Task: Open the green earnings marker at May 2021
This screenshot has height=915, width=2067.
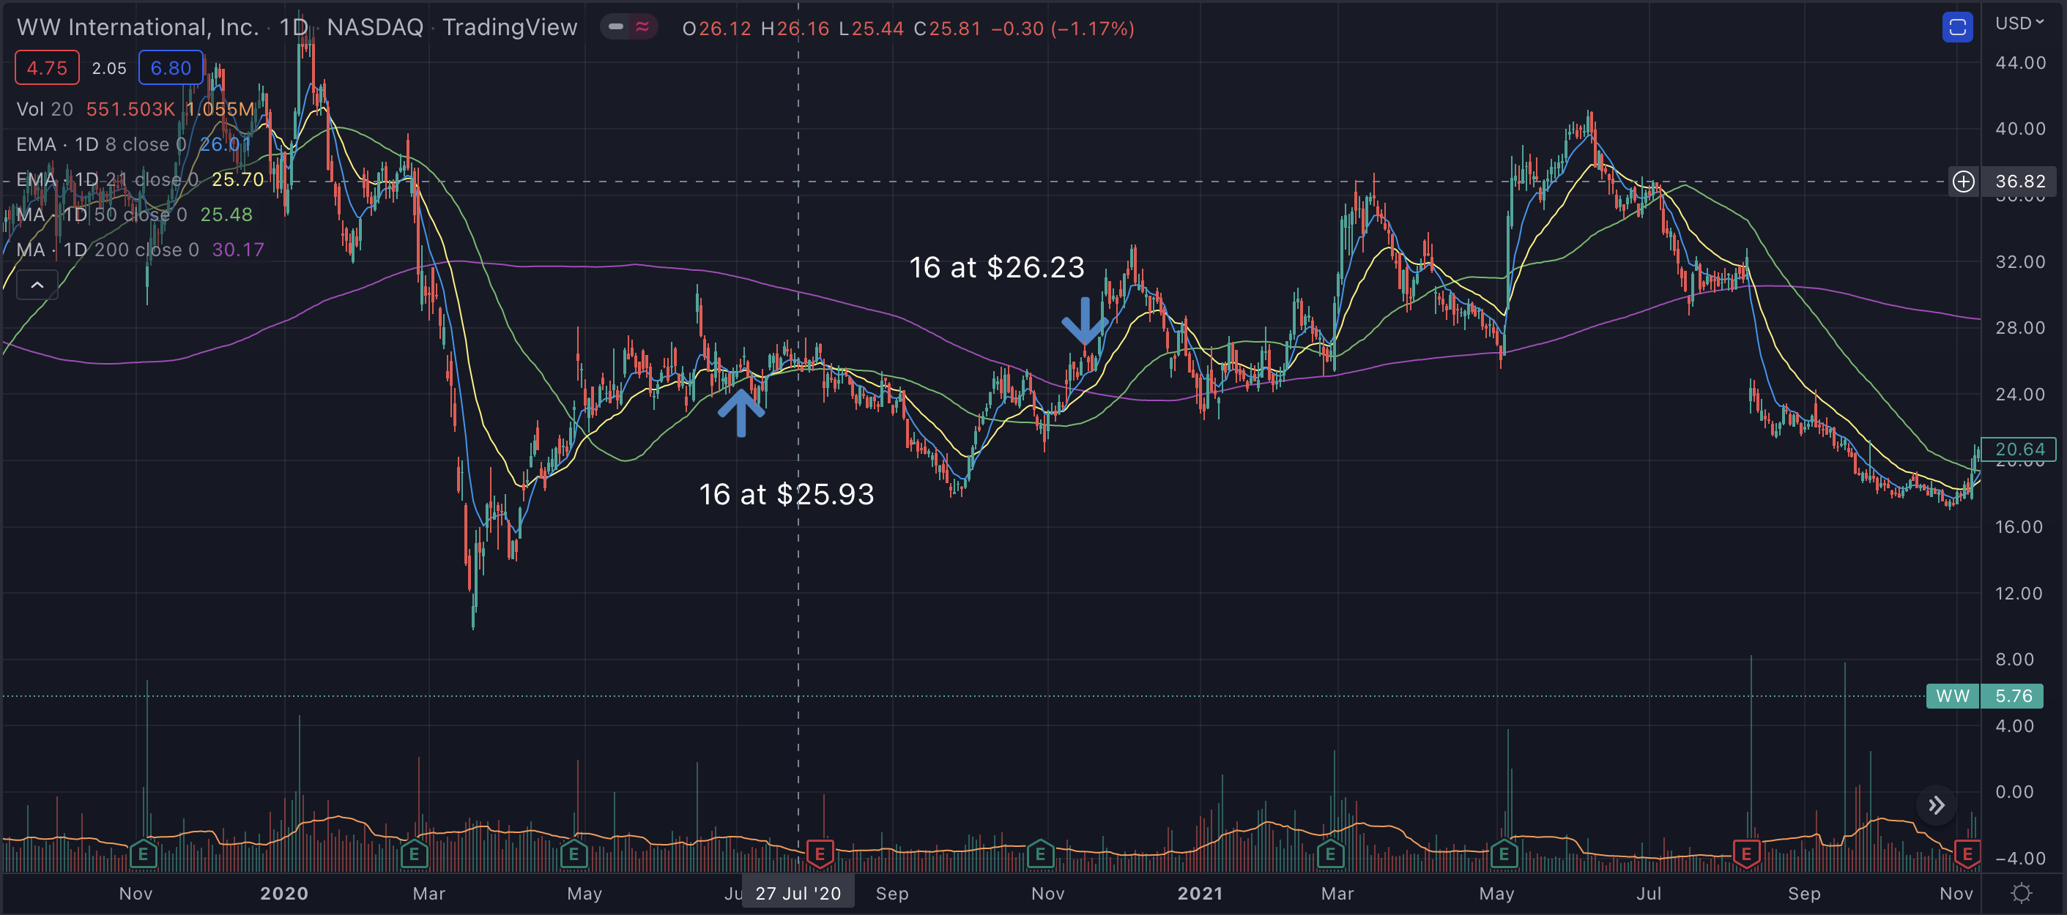Action: point(1504,854)
